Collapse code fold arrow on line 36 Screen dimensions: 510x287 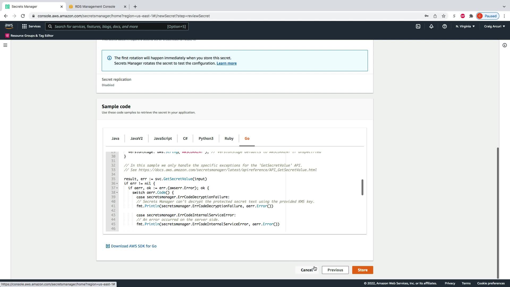[117, 184]
